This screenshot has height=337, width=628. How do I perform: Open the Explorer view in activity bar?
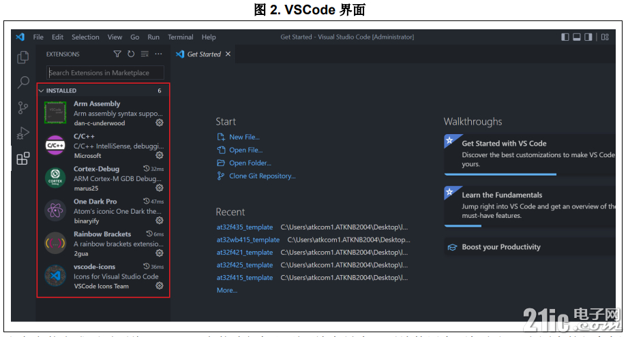pos(23,58)
